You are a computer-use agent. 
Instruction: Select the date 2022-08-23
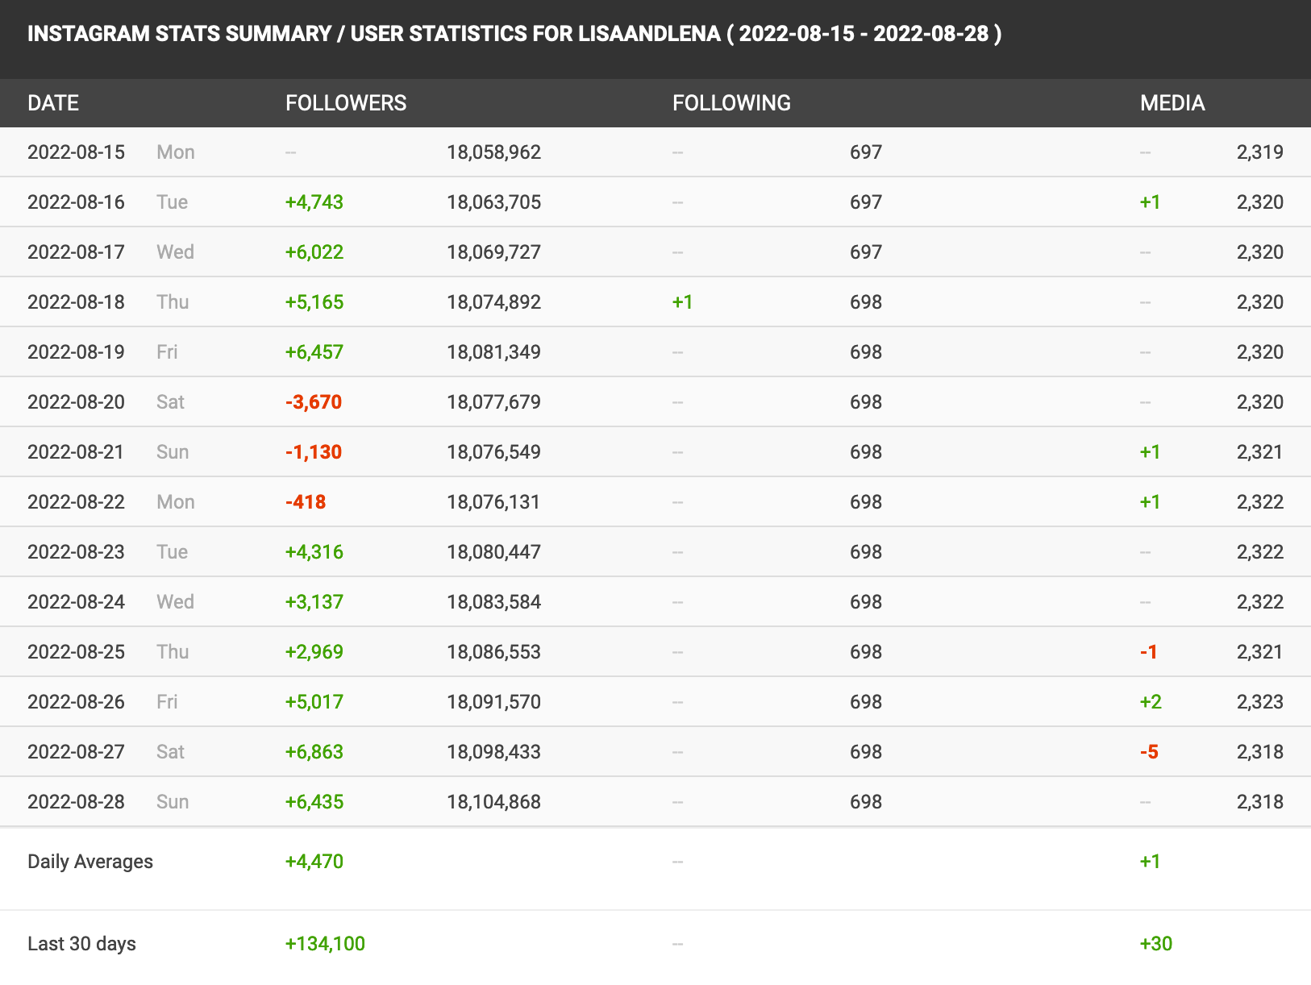(x=76, y=552)
